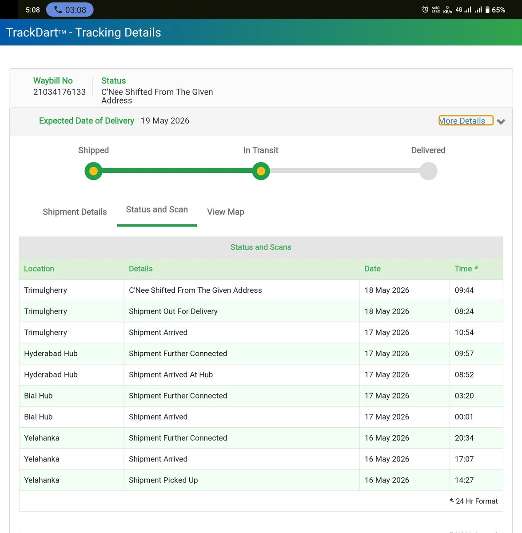Click the TrackDart Tracking Details title

(84, 32)
